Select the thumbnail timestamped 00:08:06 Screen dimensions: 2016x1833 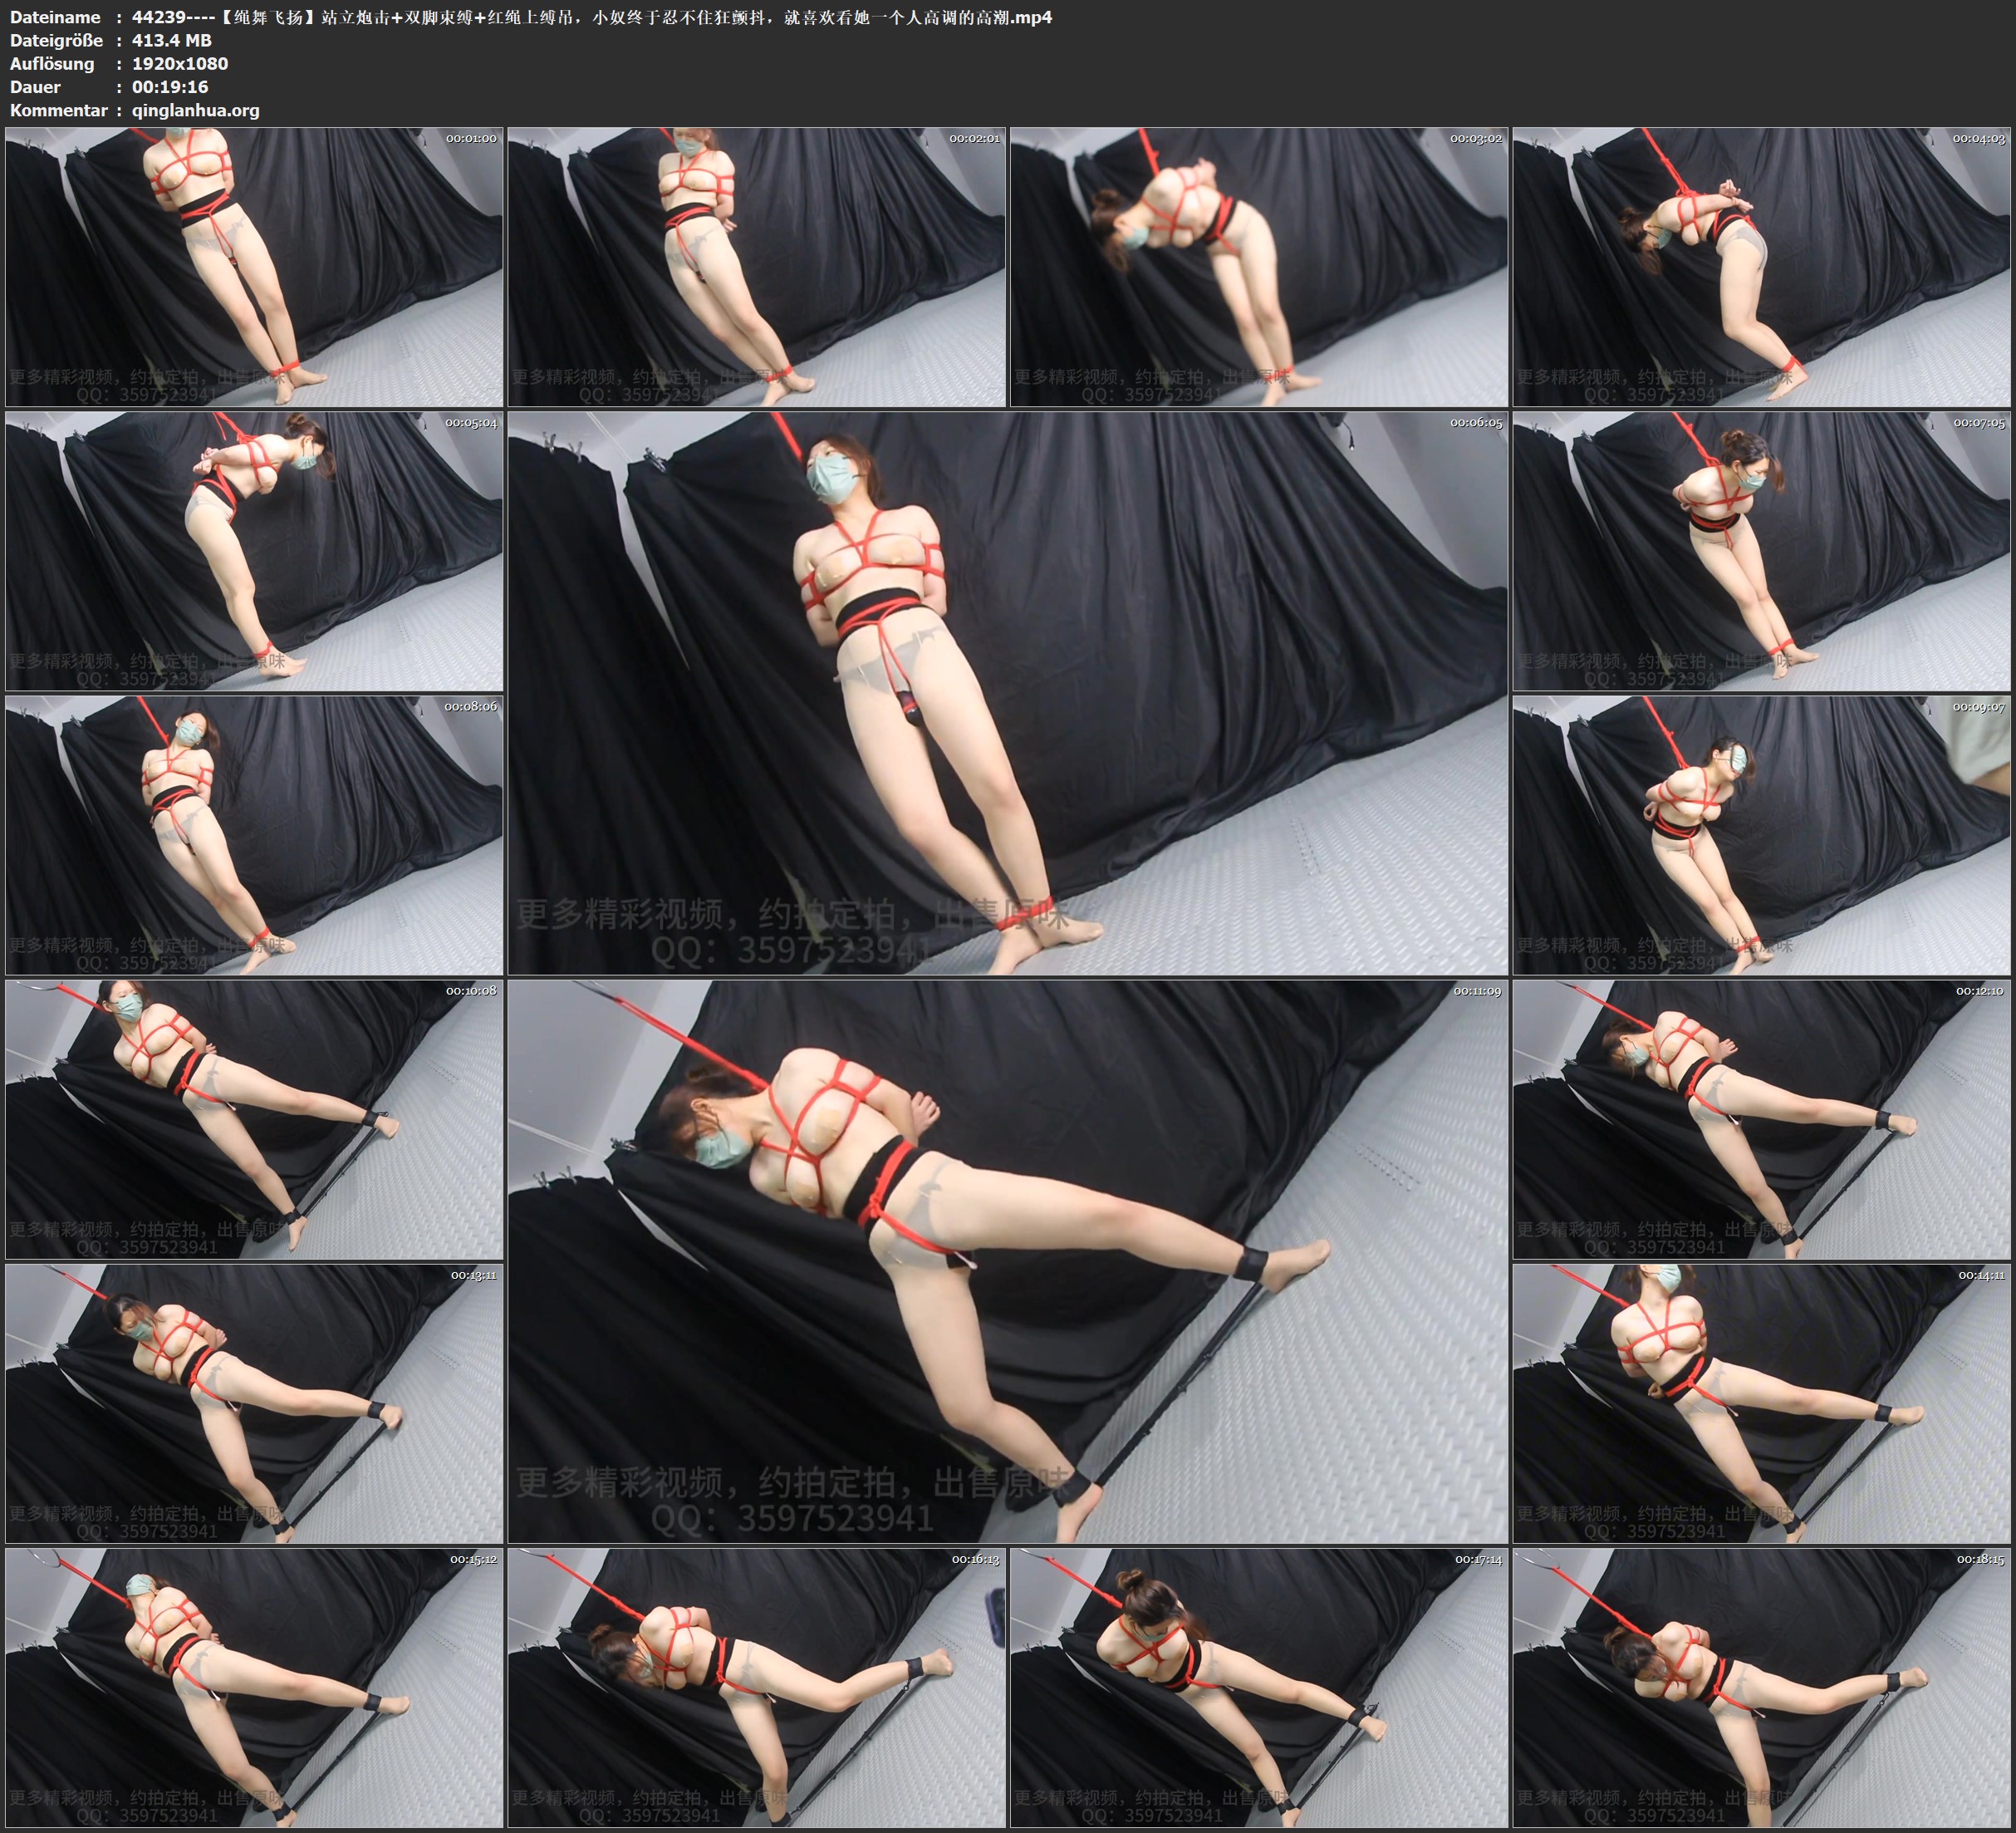pyautogui.click(x=254, y=835)
